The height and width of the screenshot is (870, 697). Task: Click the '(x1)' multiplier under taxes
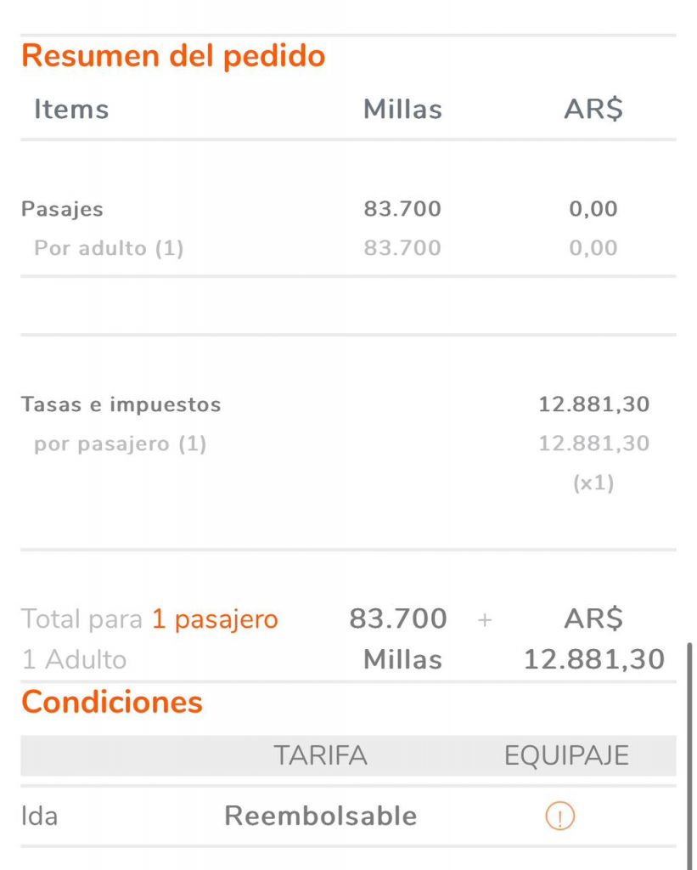593,483
